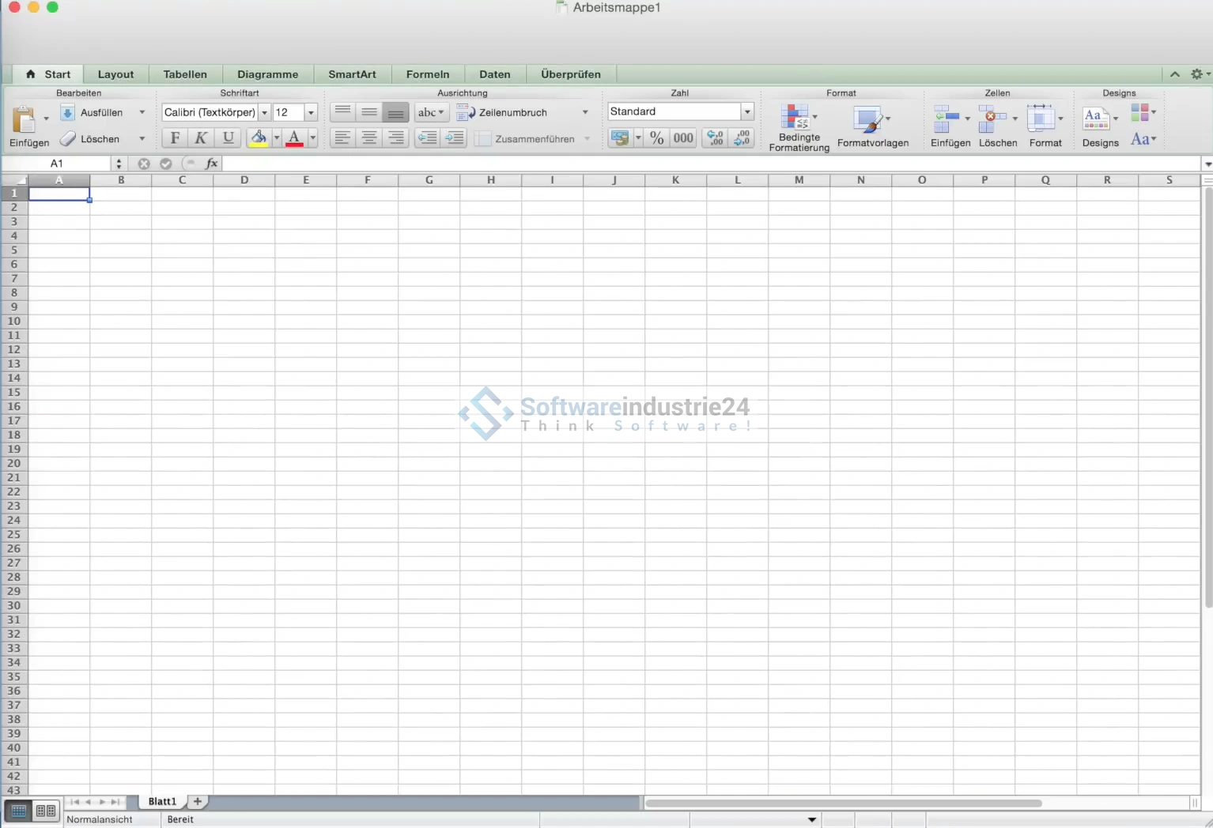
Task: Click the Einfügen paste clipboard icon
Action: pyautogui.click(x=24, y=119)
